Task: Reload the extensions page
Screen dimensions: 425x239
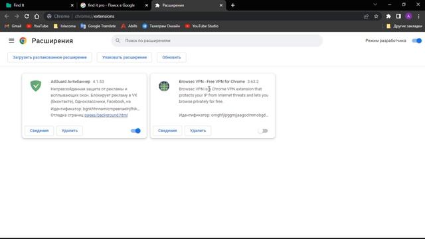Action: [x=27, y=16]
